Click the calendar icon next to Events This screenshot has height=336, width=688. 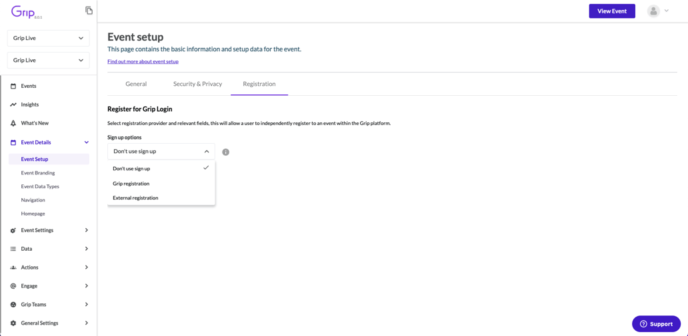pos(13,86)
